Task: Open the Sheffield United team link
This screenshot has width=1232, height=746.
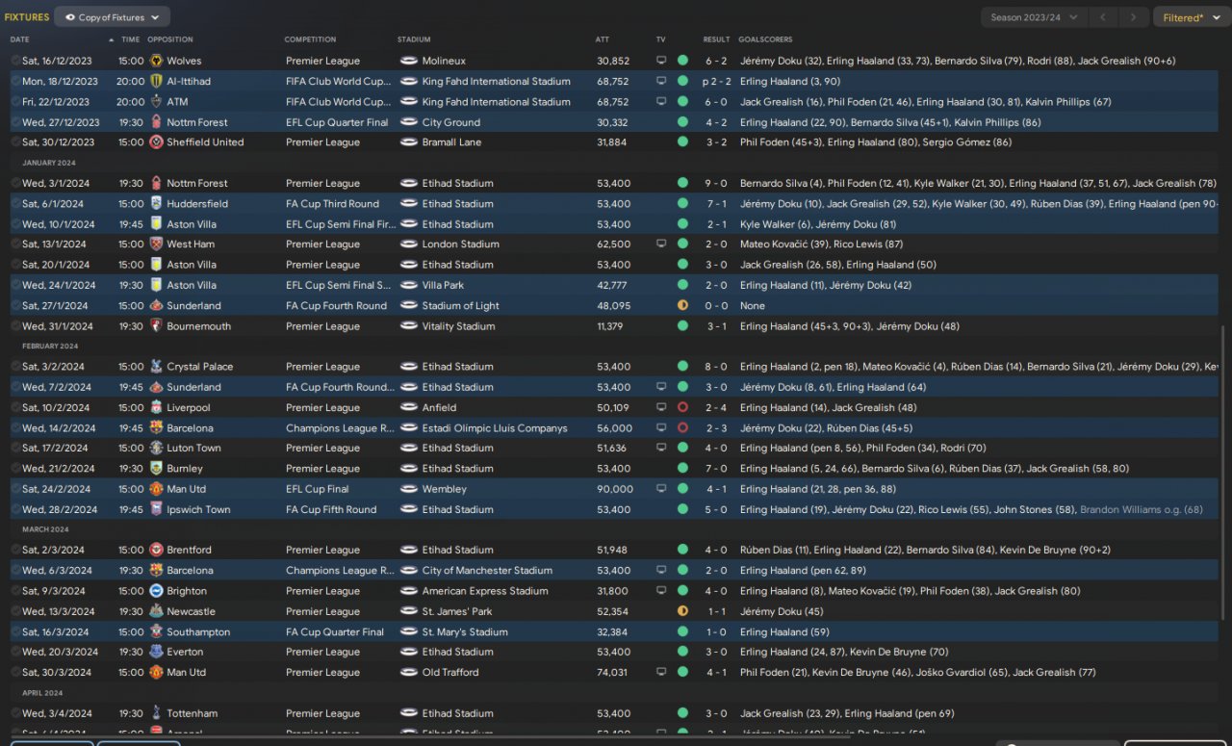Action: [x=205, y=142]
